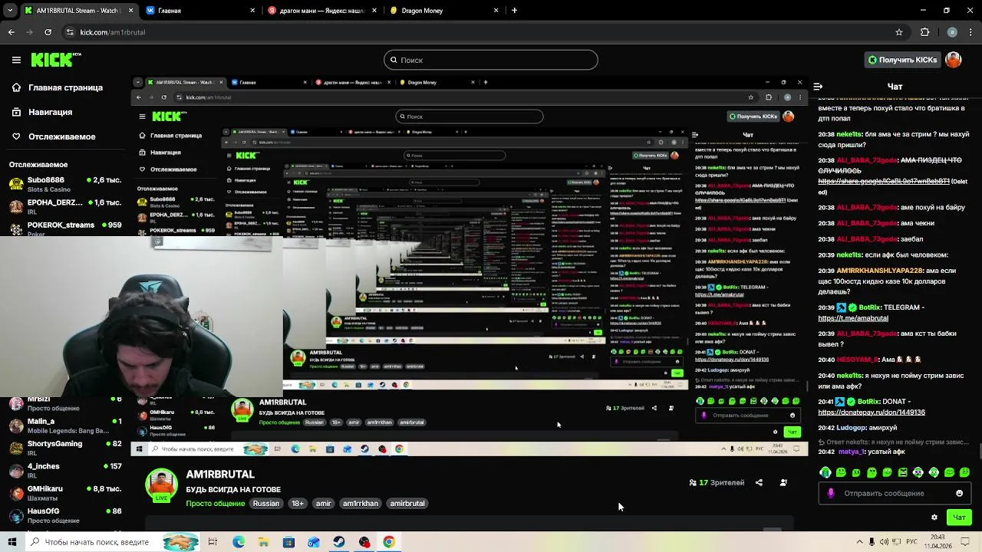
Task: Open the emoji picker in chat input
Action: (959, 493)
